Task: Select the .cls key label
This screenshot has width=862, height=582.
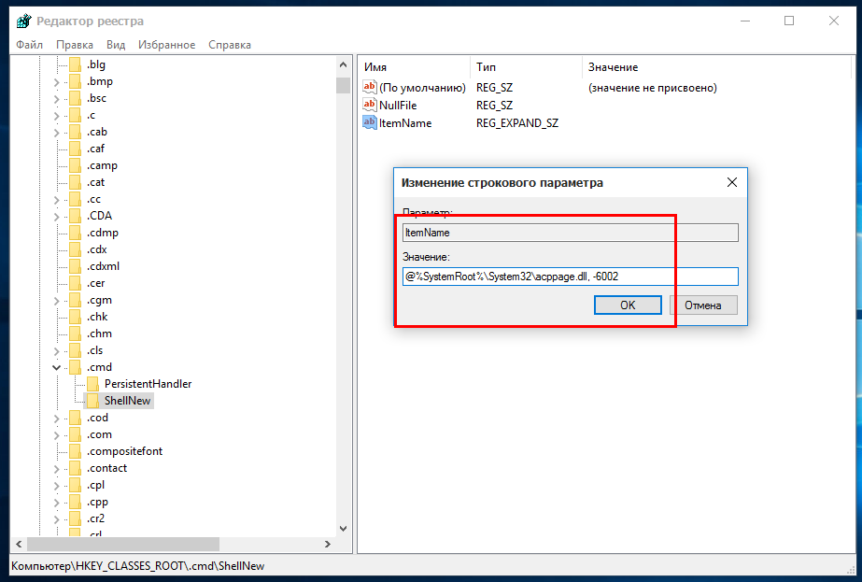Action: (94, 350)
